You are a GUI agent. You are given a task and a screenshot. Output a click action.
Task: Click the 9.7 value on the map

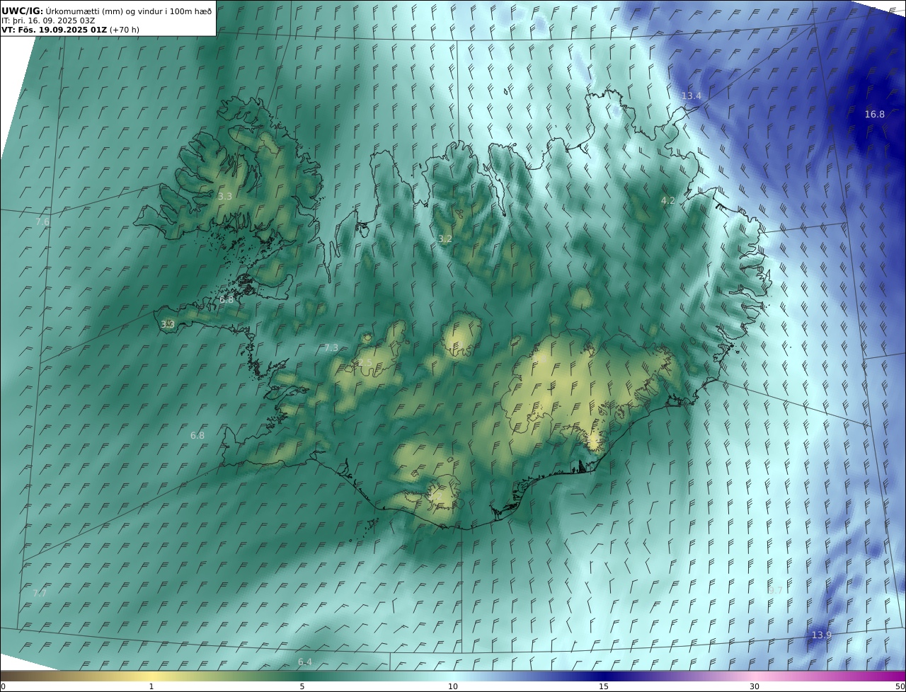tap(776, 590)
